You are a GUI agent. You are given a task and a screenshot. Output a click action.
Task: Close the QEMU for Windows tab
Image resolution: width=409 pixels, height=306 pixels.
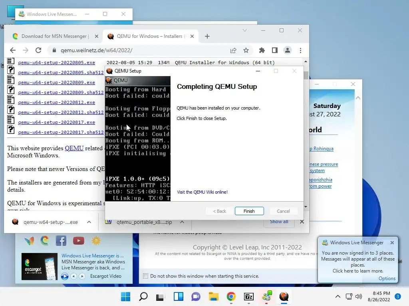(192, 36)
